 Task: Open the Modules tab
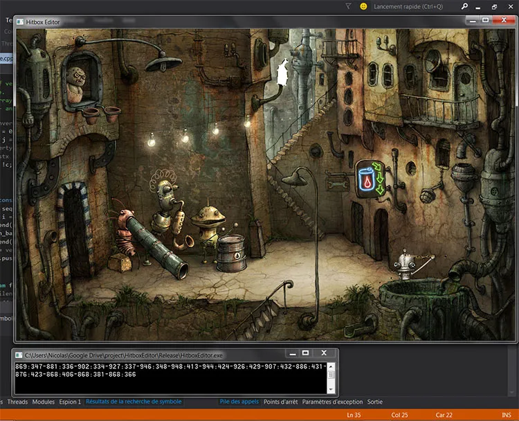tap(44, 402)
